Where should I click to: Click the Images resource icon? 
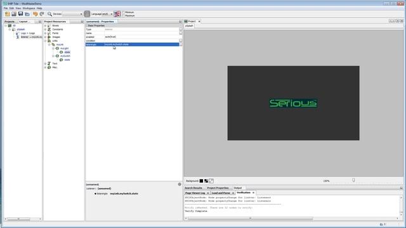[x=49, y=37]
